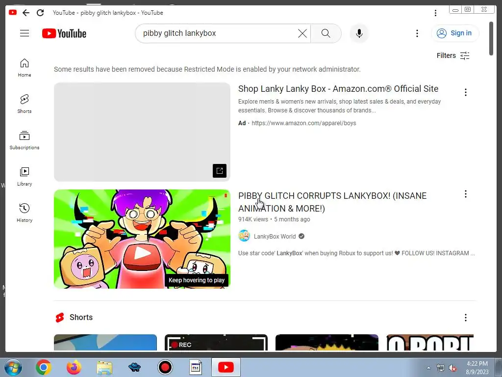Click the red YouTube favicon in title bar
The height and width of the screenshot is (377, 502).
[12, 12]
